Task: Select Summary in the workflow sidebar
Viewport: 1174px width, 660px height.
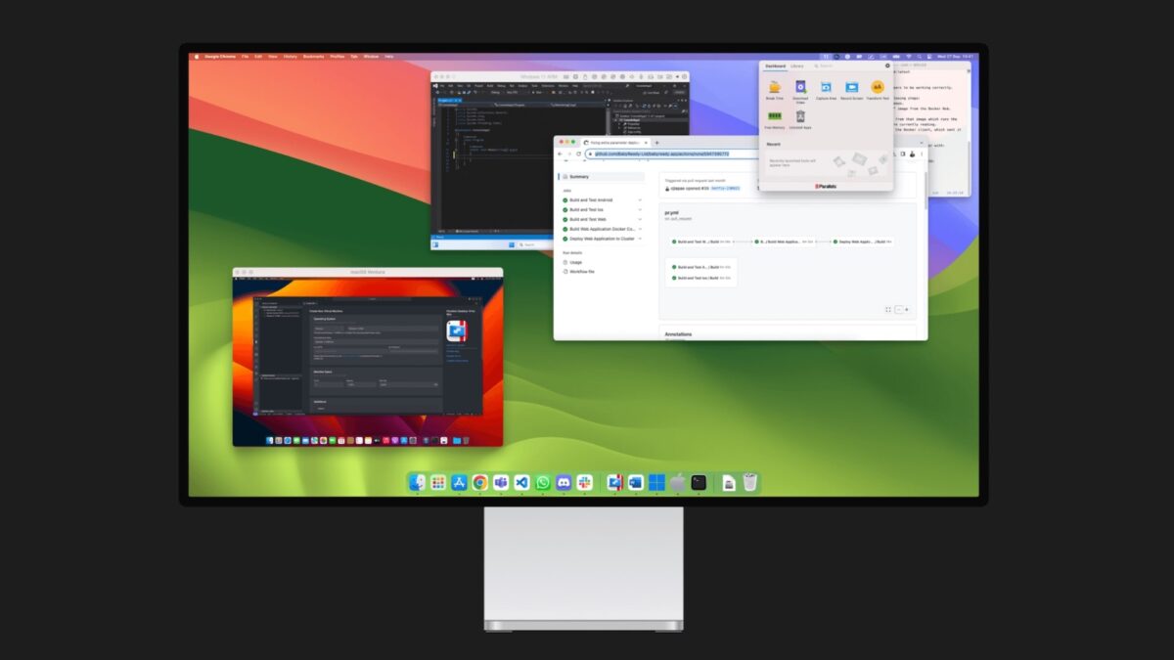Action: [578, 177]
